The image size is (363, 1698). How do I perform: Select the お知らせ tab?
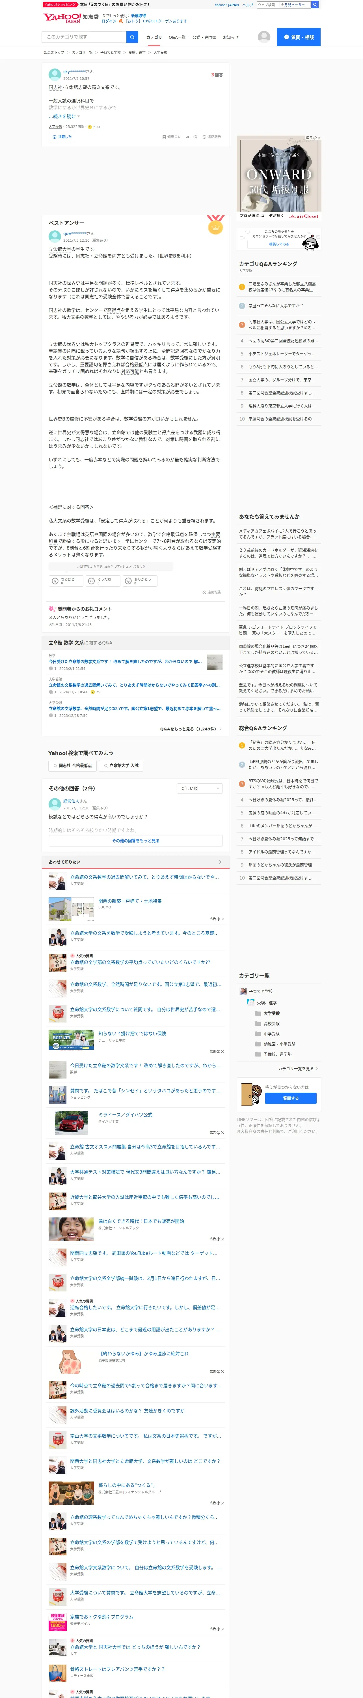[231, 38]
